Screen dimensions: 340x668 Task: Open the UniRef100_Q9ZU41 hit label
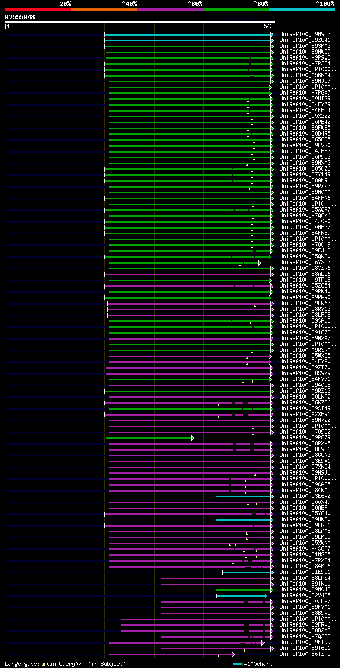[305, 40]
